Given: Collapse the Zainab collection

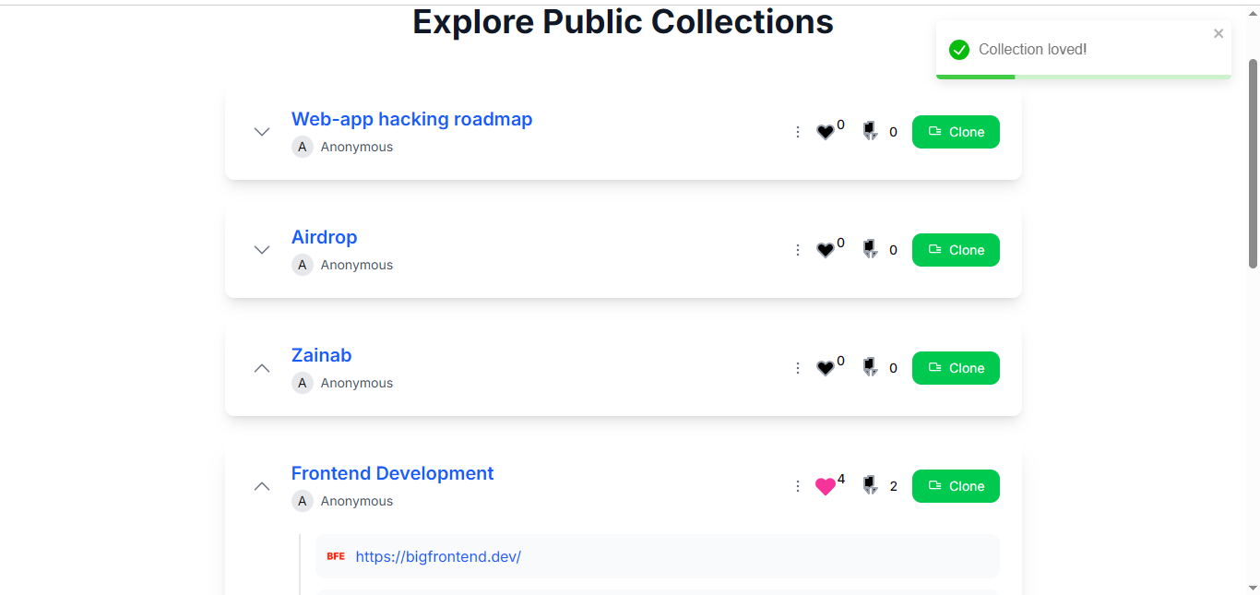Looking at the screenshot, I should coord(262,368).
